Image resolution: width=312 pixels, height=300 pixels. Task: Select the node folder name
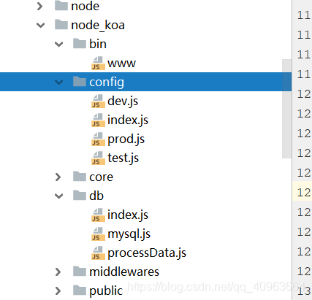click(x=85, y=6)
